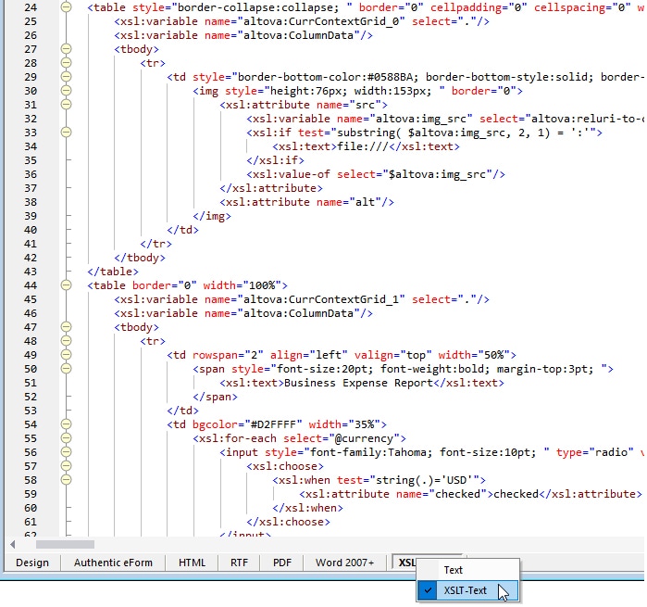Collapse the xsl:attribute fold on line 31
Screen dimensions: 647x607
tap(66, 105)
